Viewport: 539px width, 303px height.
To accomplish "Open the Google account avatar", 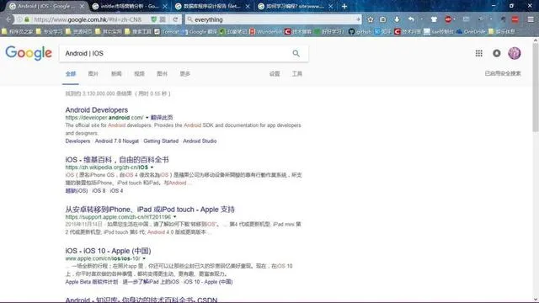I will (x=515, y=53).
